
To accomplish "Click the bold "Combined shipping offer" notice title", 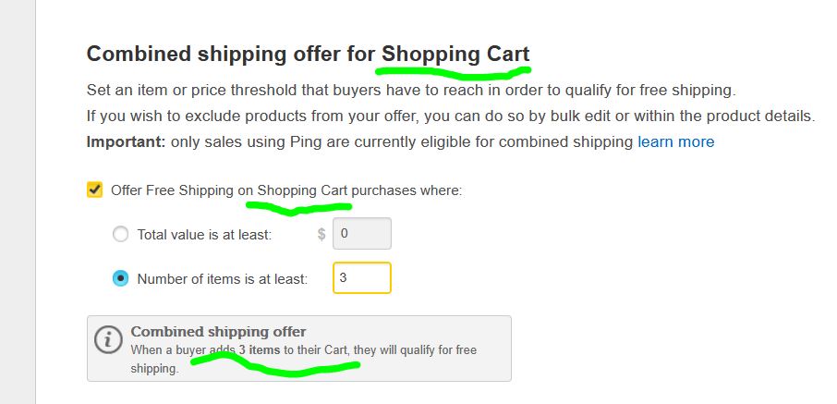I will click(x=218, y=332).
